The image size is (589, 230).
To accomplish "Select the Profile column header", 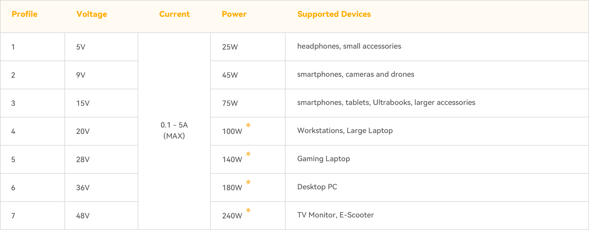I will (x=25, y=14).
